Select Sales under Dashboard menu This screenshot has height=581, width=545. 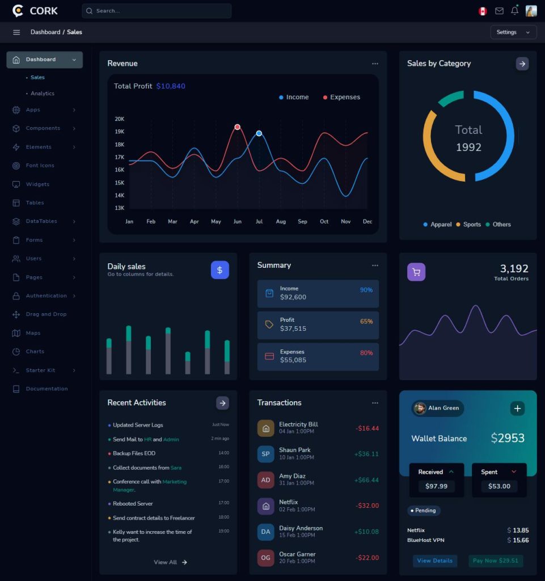(x=37, y=77)
